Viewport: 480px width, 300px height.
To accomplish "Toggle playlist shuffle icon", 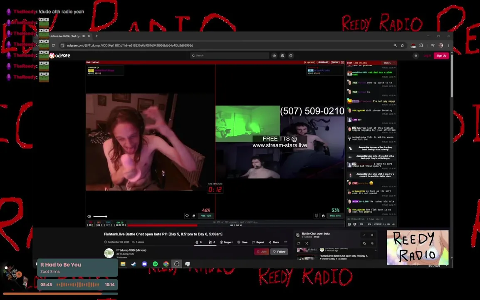I will click(x=307, y=243).
